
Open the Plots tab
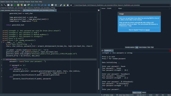click(149, 47)
